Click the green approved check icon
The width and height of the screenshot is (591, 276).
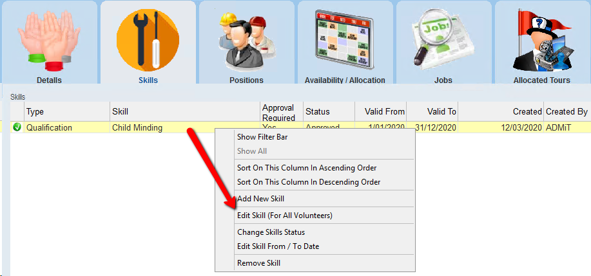pyautogui.click(x=17, y=127)
